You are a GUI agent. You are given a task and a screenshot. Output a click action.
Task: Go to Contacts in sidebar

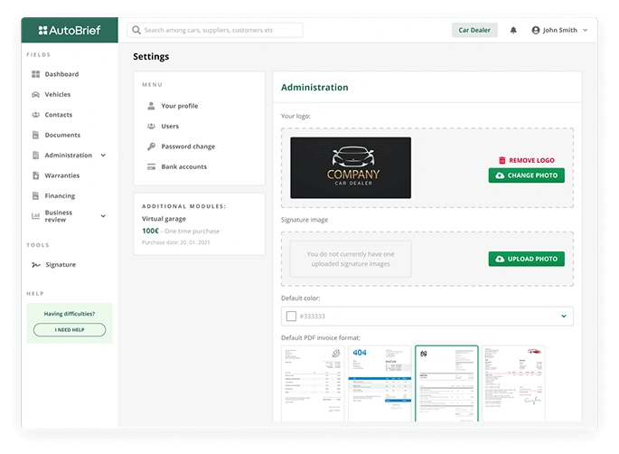click(58, 115)
